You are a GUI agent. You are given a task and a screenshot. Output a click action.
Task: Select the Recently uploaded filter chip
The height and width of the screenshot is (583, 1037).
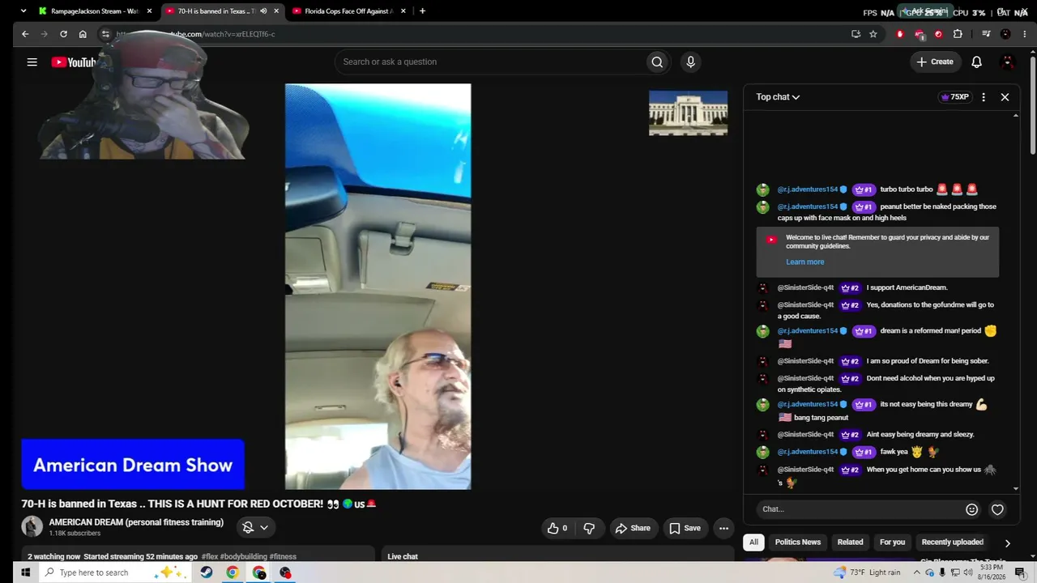coord(952,543)
